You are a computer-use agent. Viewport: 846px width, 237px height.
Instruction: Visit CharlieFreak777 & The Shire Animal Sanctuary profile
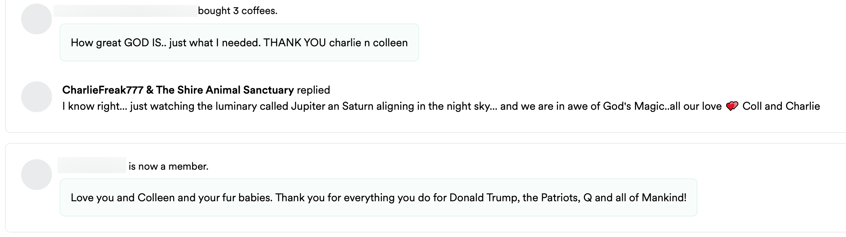[178, 90]
